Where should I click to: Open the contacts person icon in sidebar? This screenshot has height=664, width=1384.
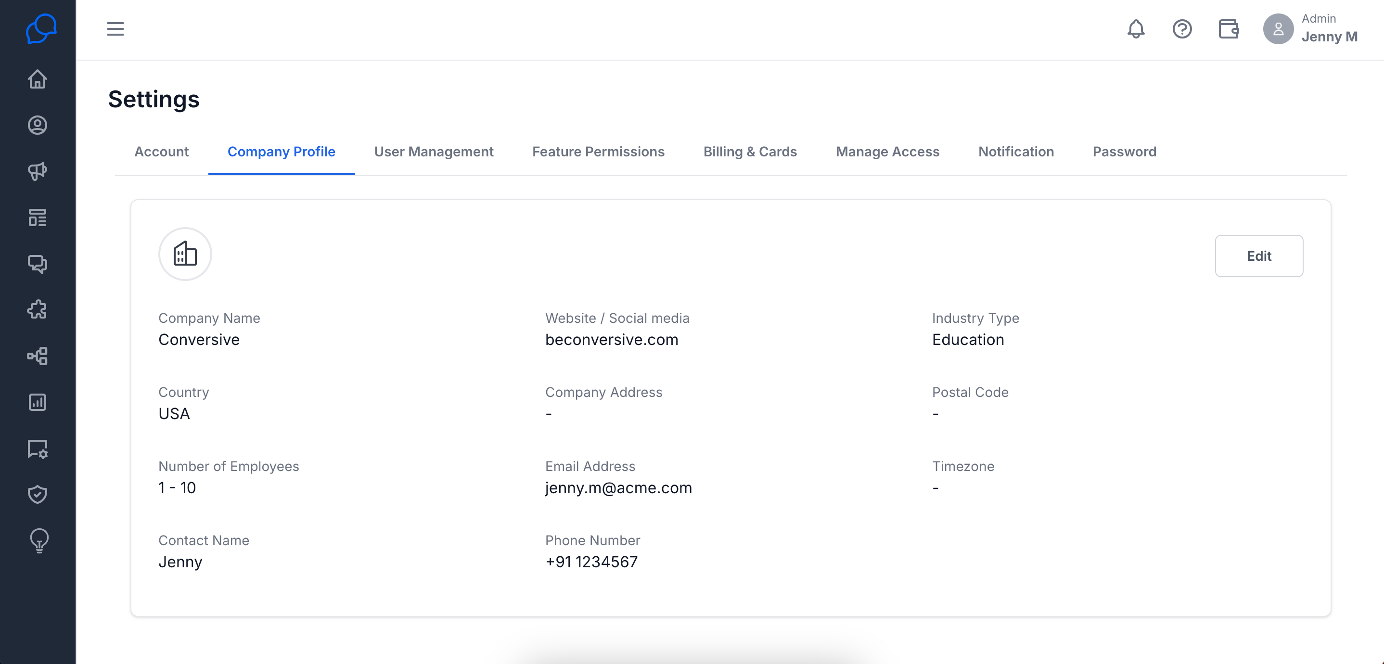click(38, 125)
